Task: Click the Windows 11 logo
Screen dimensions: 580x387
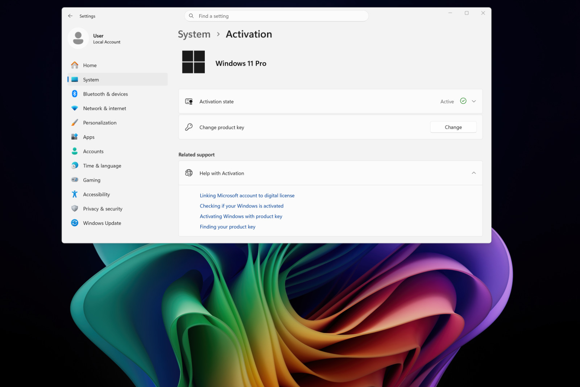Action: coord(194,62)
